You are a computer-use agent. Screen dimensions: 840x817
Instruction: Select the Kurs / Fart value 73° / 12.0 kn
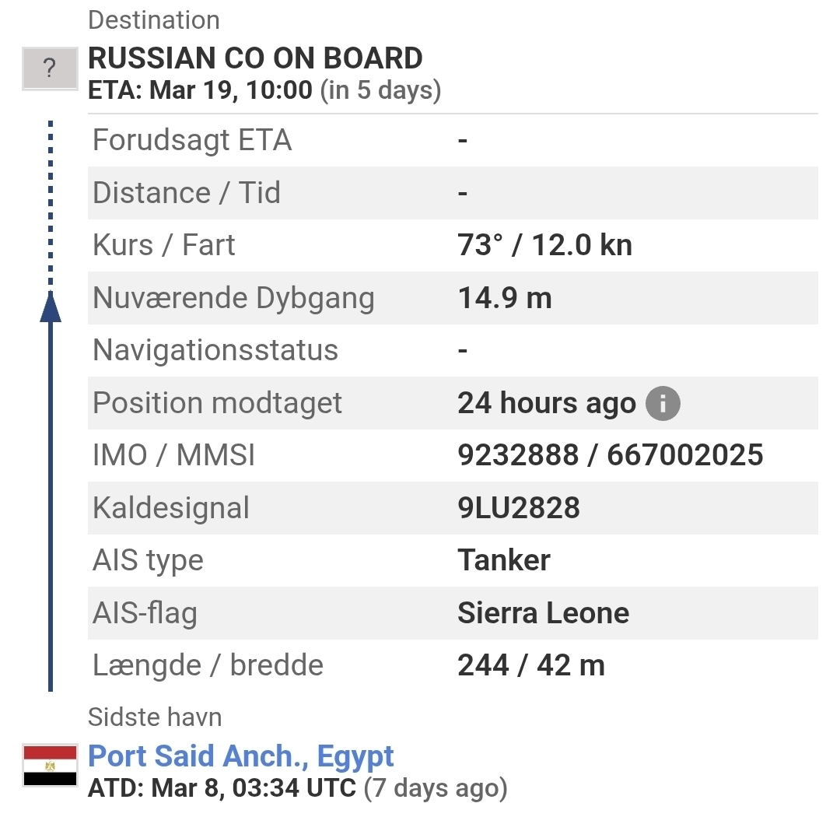pos(544,246)
